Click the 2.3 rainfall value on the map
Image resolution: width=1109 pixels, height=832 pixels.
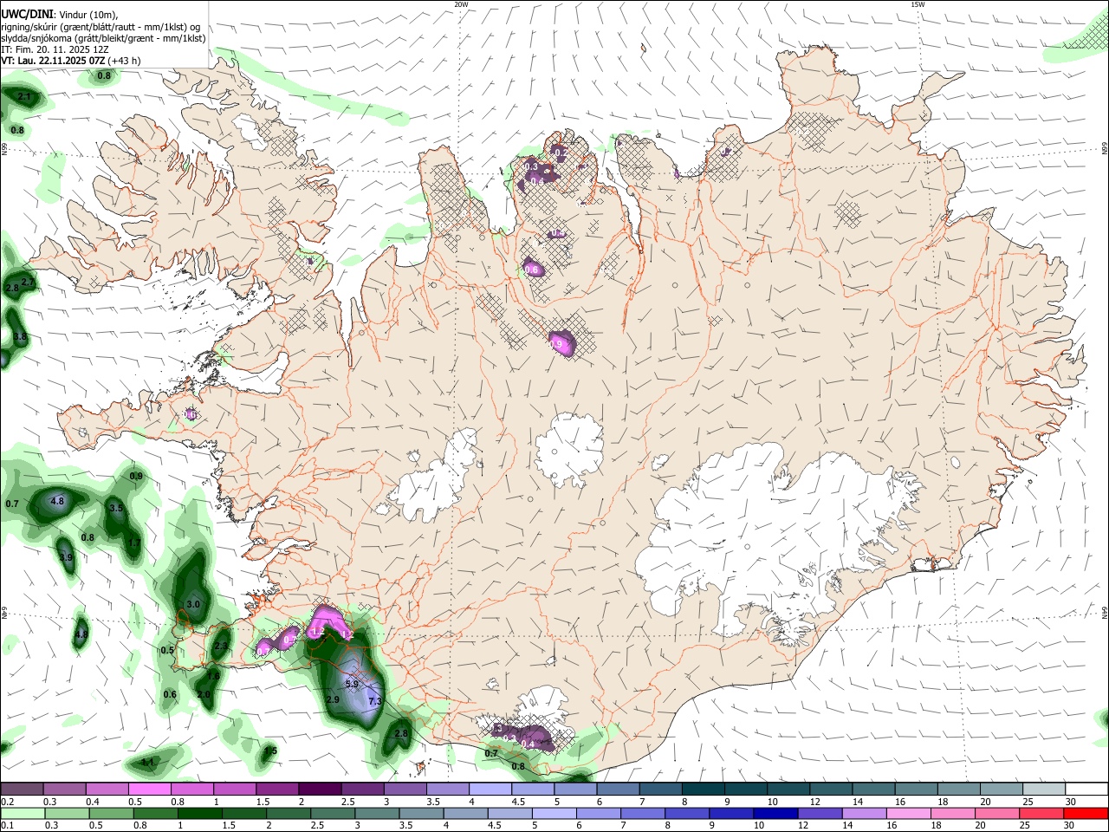221,646
